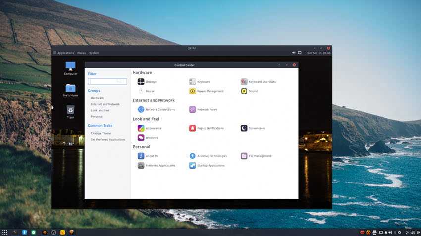Open the Windows settings icon

(x=141, y=138)
